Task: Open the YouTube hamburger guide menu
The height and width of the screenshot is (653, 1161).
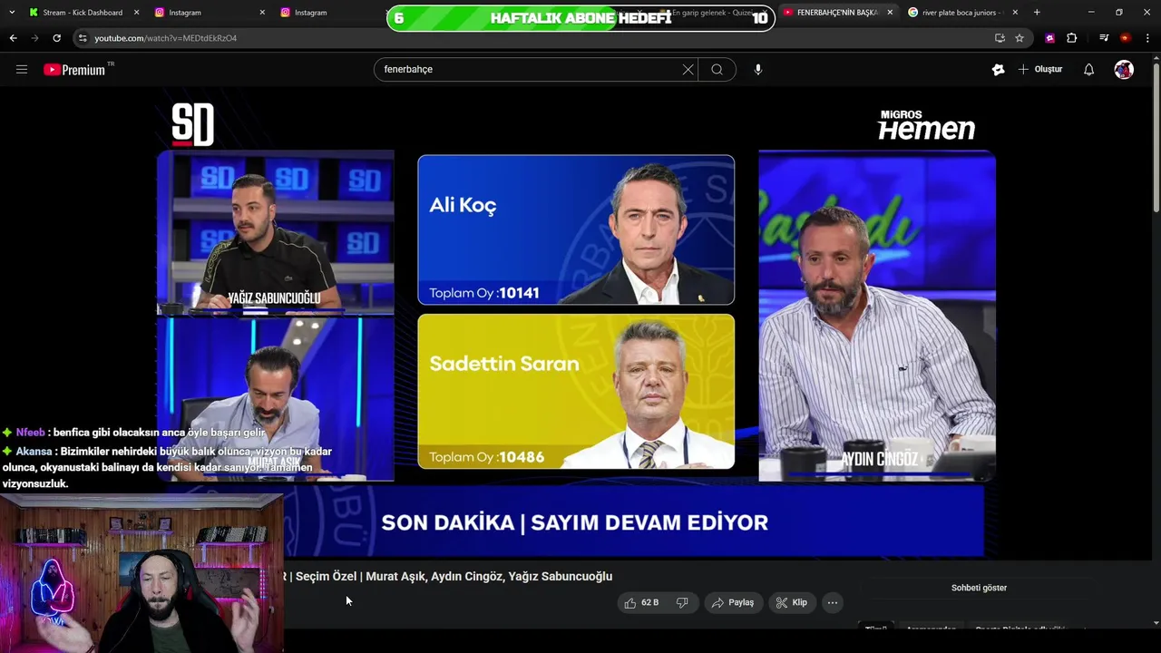Action: click(x=22, y=69)
